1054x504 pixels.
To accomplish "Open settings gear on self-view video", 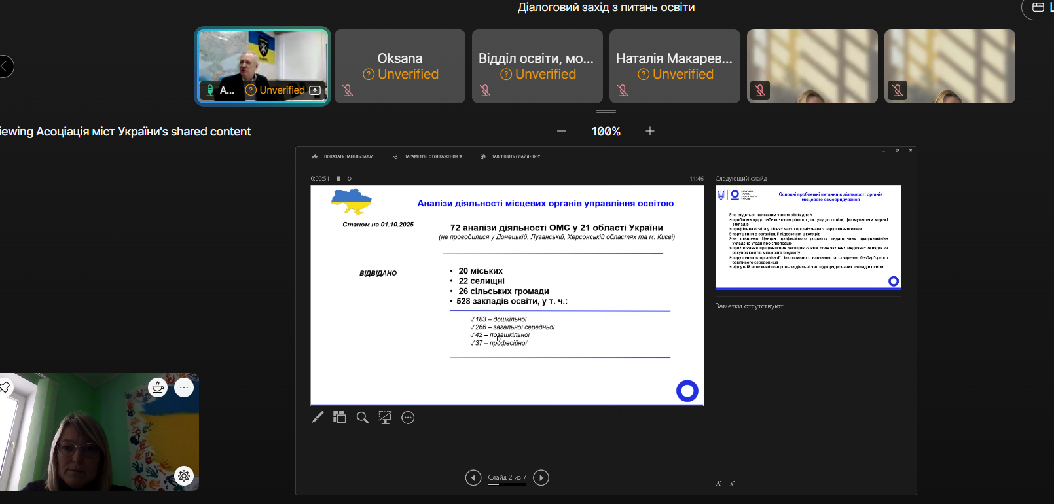I will (184, 476).
